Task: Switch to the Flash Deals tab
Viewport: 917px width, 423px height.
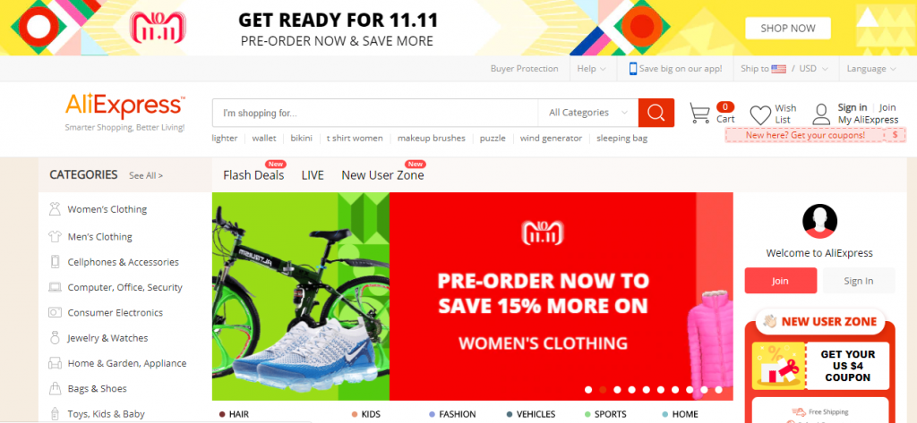Action: [253, 174]
